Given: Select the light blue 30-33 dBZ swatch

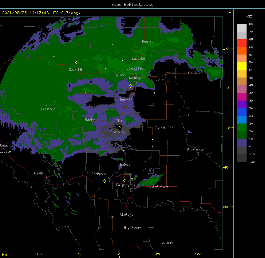Looking at the screenshot, I should click(242, 120).
